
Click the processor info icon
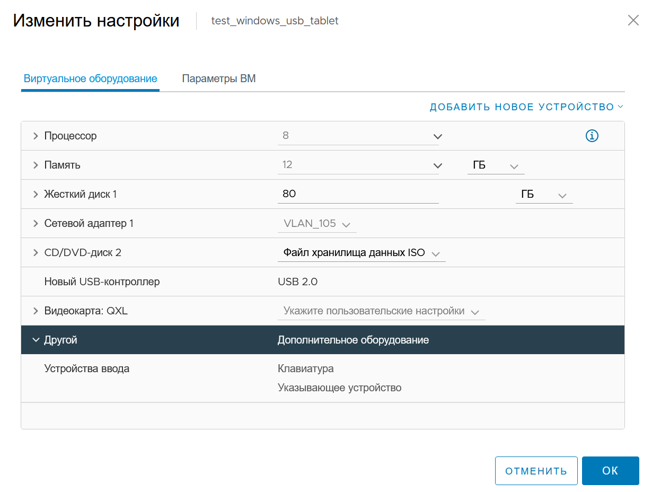[592, 136]
